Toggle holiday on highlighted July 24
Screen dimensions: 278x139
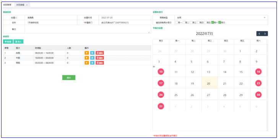click(x=161, y=95)
